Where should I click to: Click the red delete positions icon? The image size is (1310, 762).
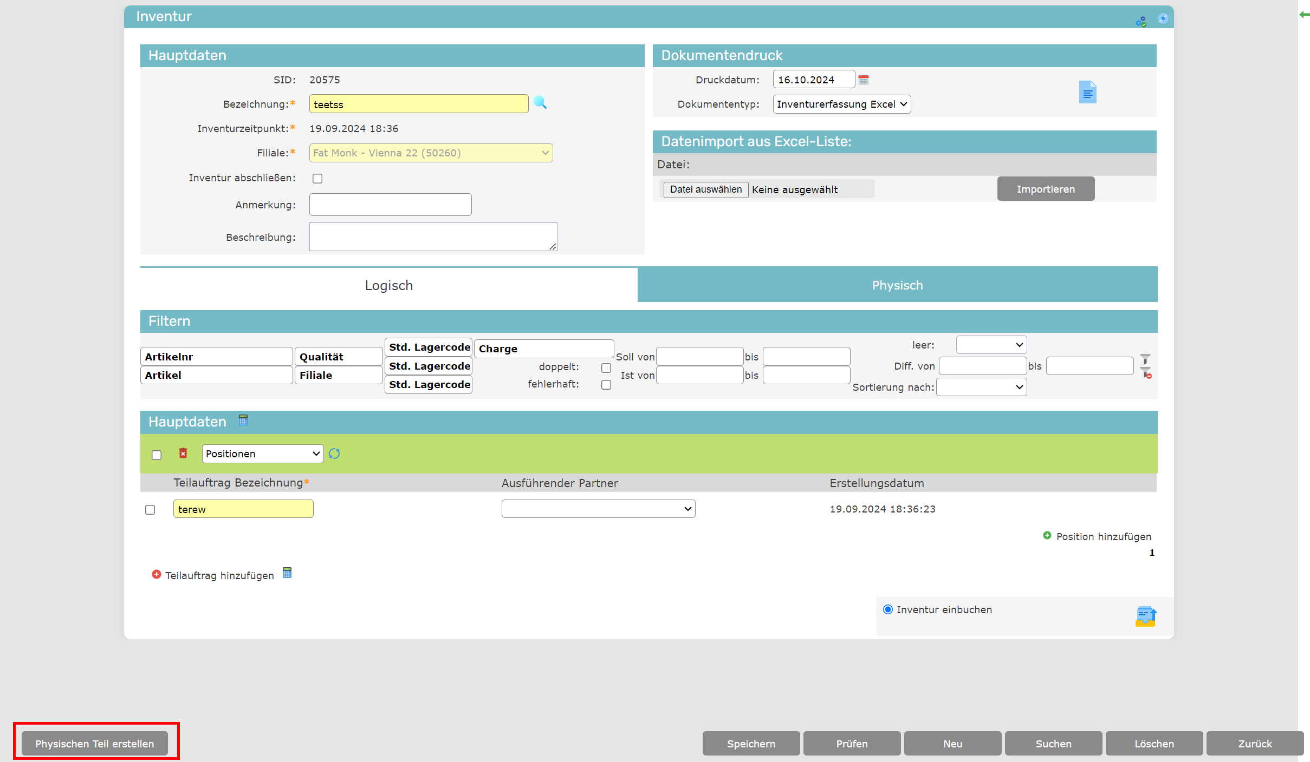183,454
